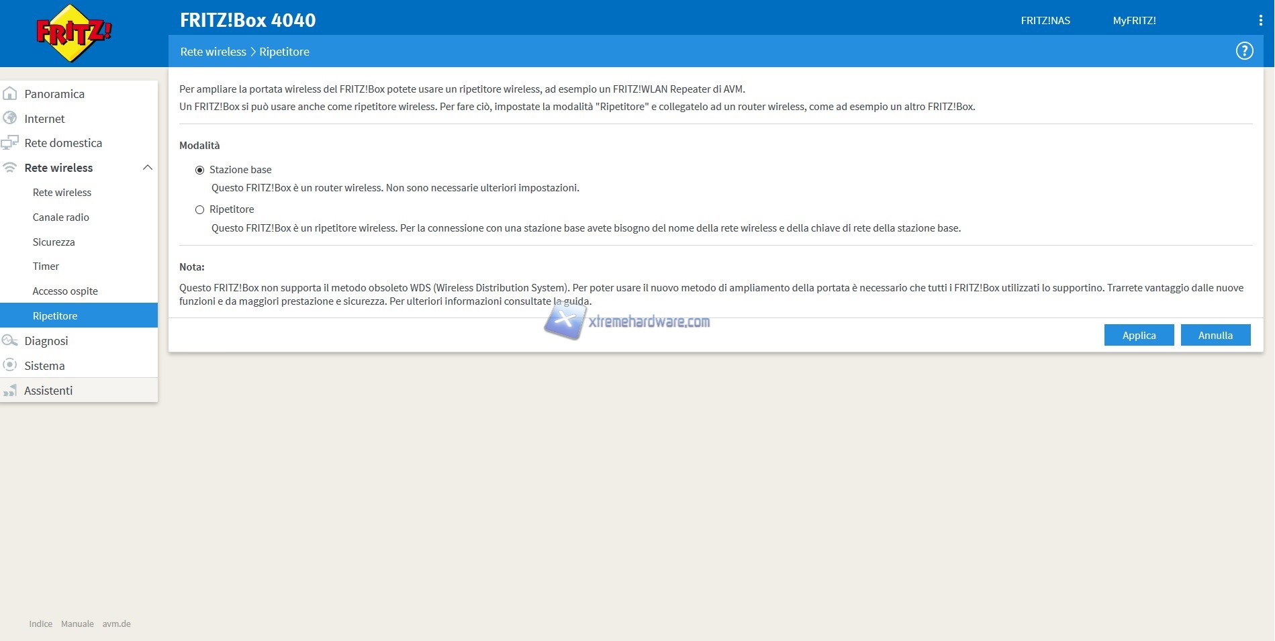Click the Manuale footer link
The image size is (1275, 641).
point(77,624)
